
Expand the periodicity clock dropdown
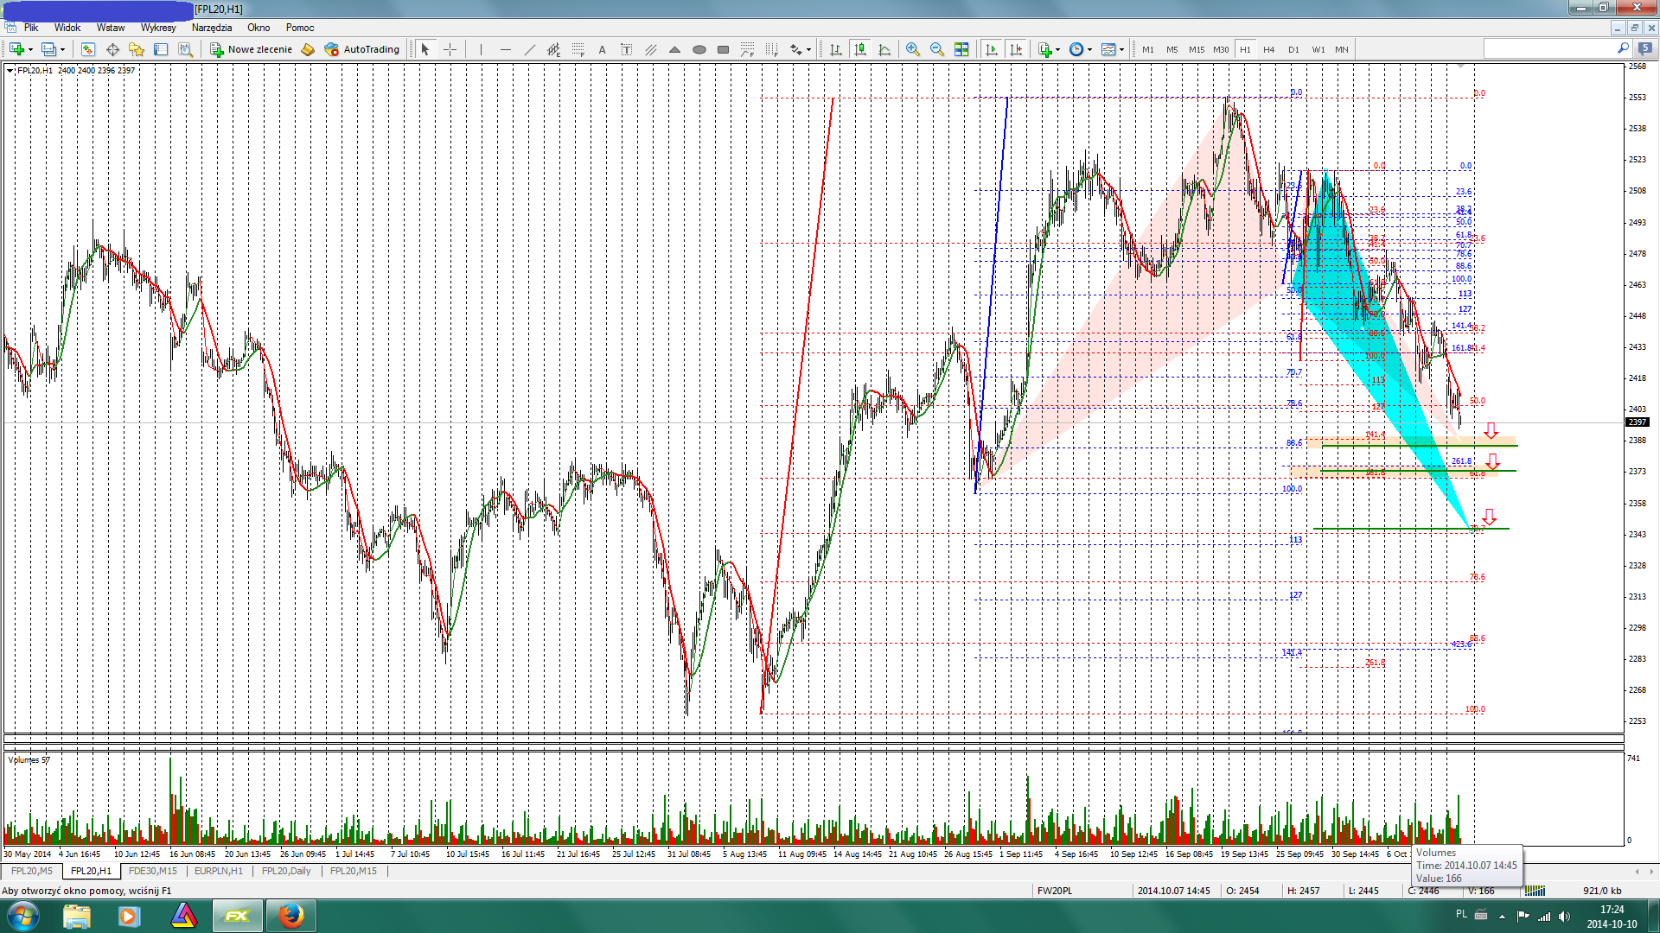pyautogui.click(x=1089, y=49)
